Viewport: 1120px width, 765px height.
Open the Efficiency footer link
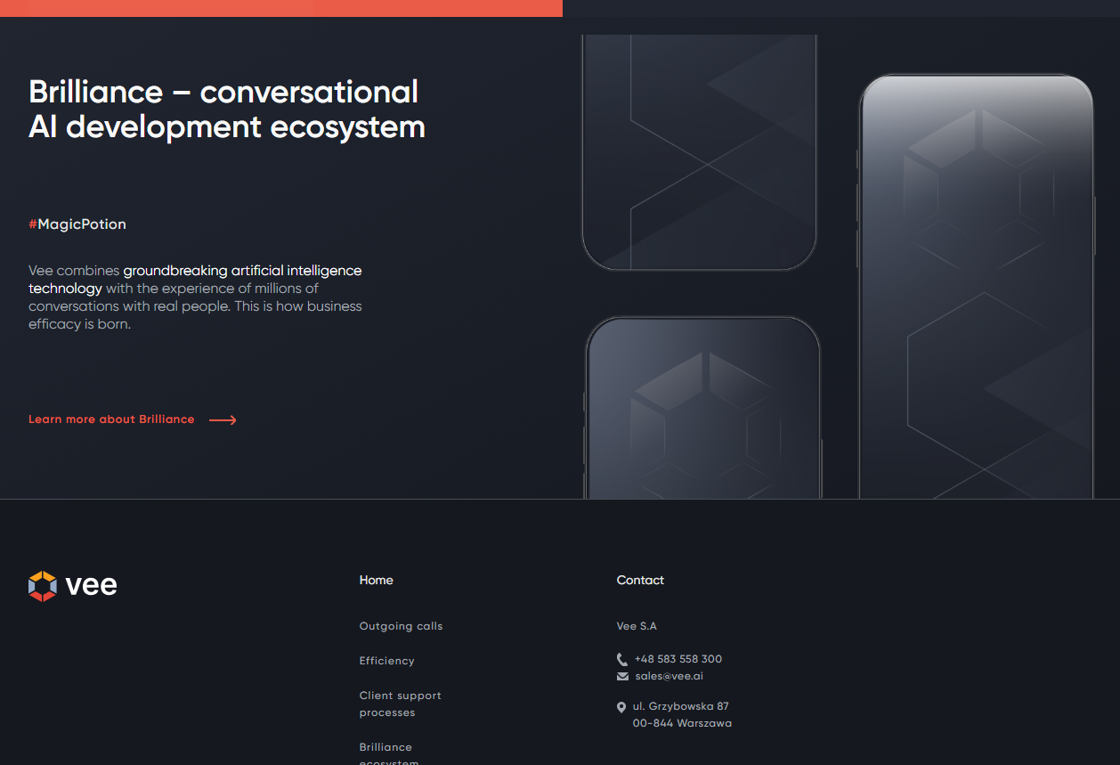[386, 661]
